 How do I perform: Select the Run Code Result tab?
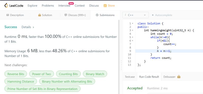pos(149,77)
